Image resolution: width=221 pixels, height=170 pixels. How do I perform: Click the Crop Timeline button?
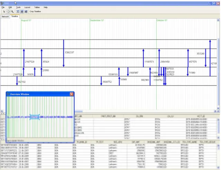(35, 11)
